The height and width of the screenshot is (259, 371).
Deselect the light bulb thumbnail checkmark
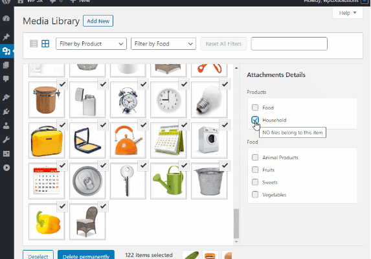tap(225, 84)
